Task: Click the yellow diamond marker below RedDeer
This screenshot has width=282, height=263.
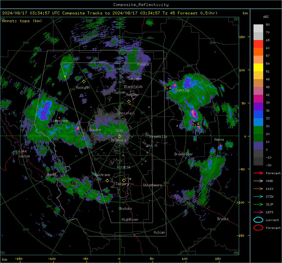Action: (129, 102)
